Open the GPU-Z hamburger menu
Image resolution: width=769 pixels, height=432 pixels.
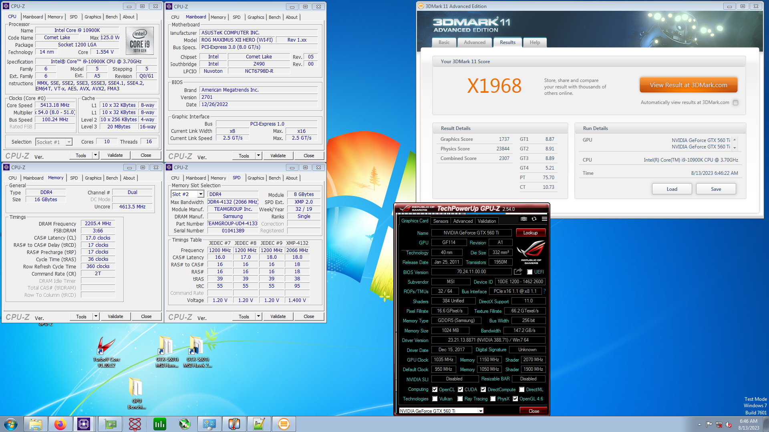544,219
